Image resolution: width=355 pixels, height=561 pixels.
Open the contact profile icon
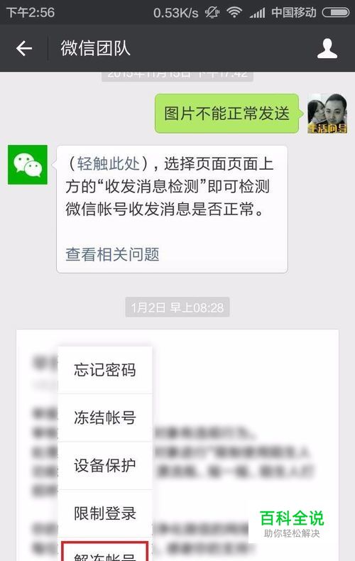pyautogui.click(x=327, y=49)
